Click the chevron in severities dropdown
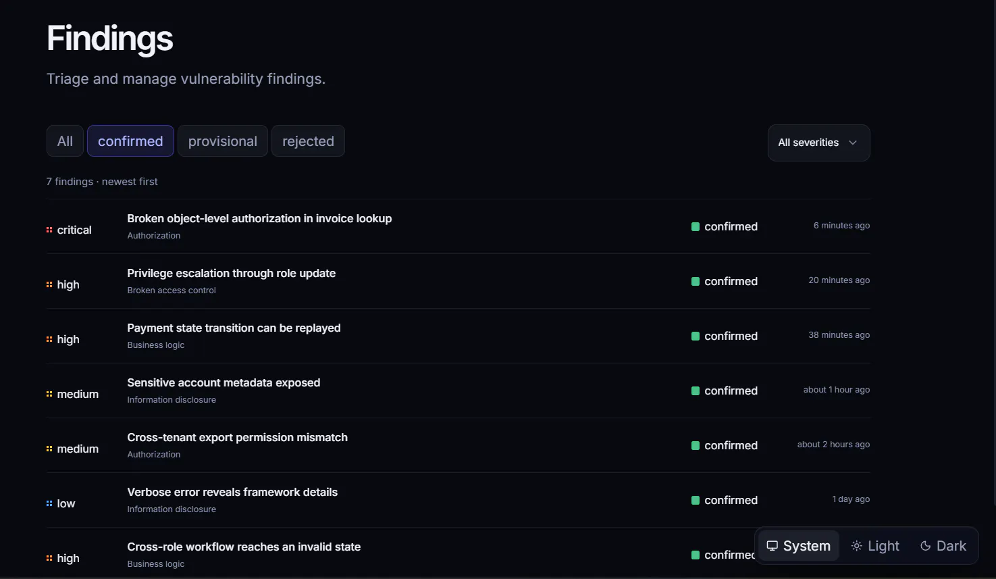 click(853, 143)
